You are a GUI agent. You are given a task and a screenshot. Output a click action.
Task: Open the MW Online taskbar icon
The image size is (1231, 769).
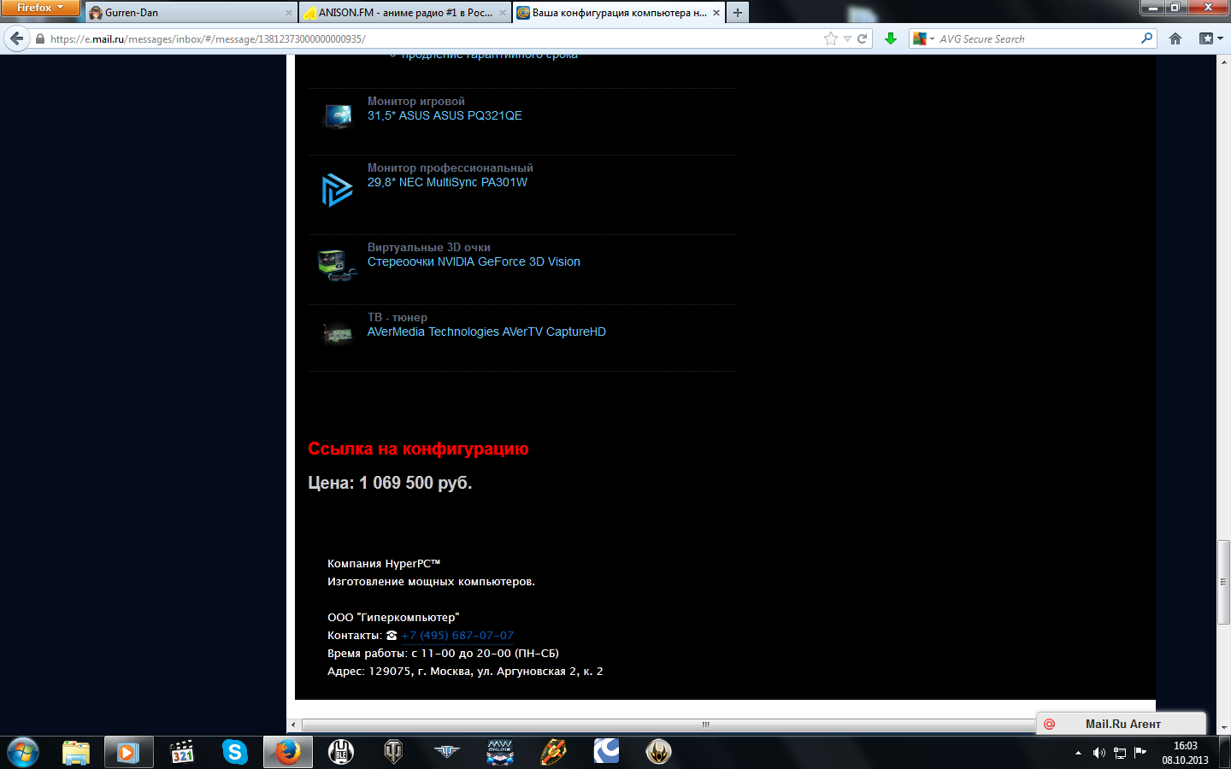[x=500, y=752]
